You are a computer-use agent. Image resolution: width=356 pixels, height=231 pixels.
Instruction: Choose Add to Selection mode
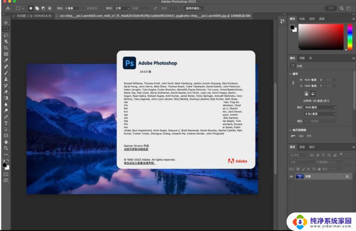(37, 8)
